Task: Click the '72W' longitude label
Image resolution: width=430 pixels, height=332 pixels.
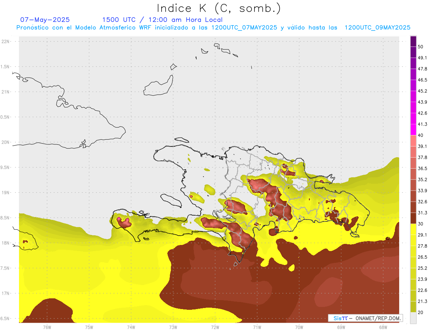Action: 215,327
